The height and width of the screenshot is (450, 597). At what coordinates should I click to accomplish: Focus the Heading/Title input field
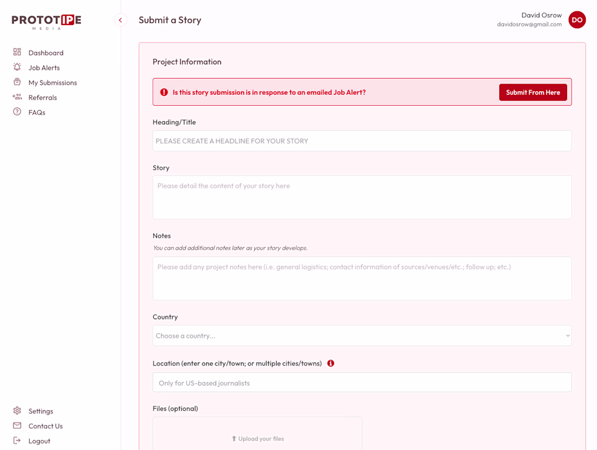[x=362, y=141]
